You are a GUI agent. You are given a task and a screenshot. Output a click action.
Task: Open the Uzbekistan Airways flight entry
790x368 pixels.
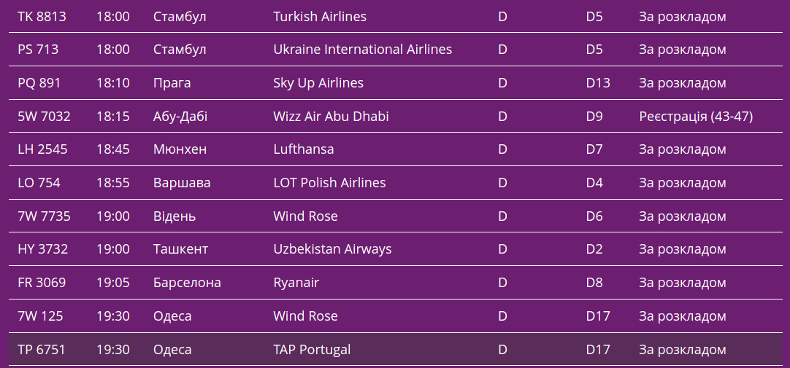tap(332, 249)
